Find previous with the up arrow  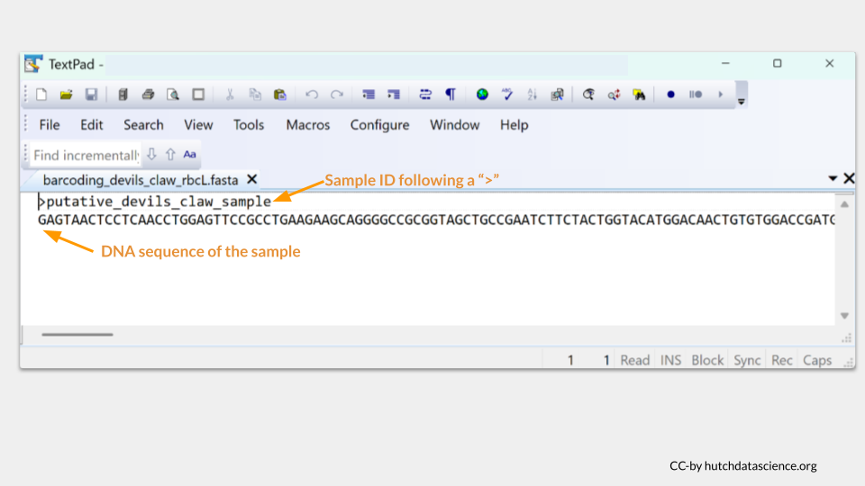point(170,155)
